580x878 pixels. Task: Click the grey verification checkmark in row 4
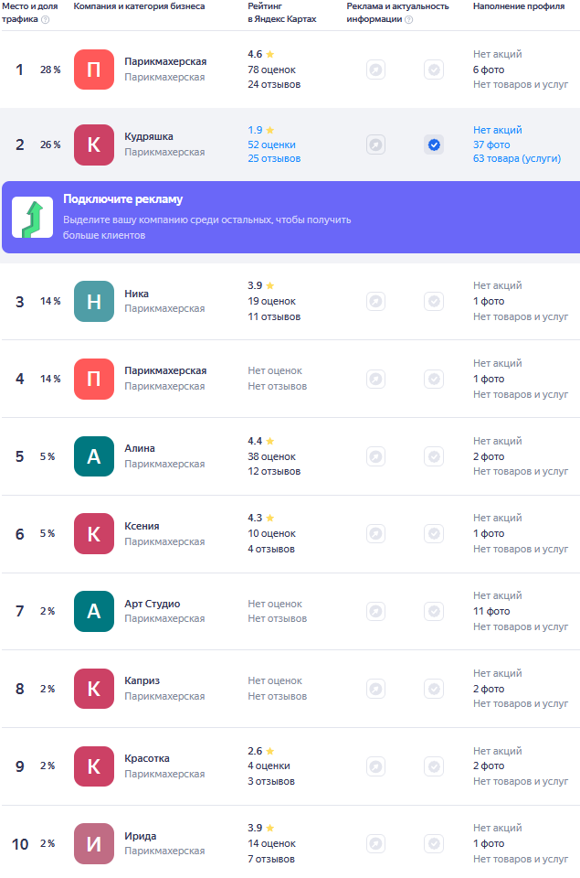click(434, 379)
